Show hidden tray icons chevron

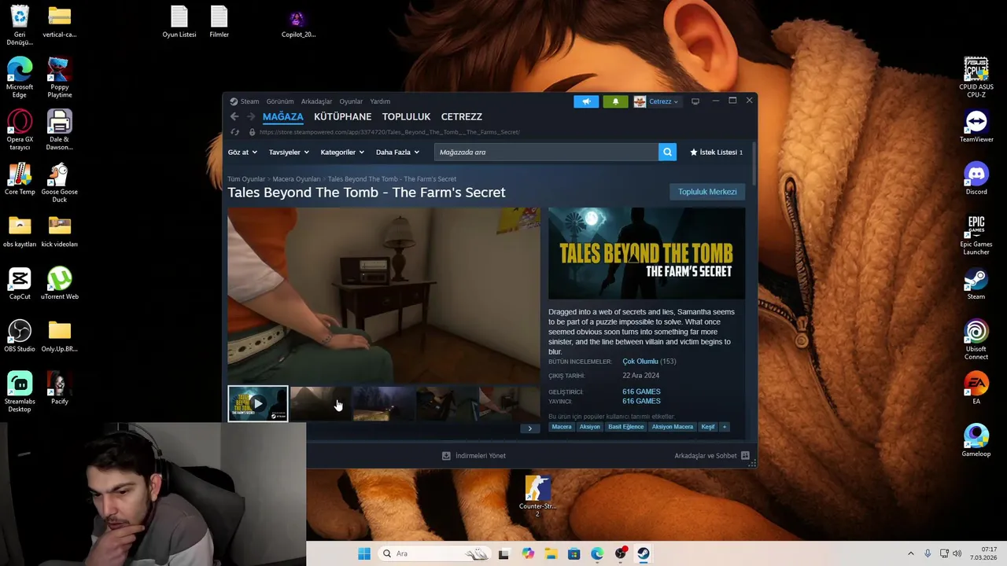pyautogui.click(x=911, y=553)
